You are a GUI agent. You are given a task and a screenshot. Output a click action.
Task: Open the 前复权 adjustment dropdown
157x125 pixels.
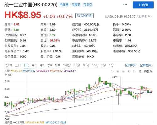coord(148,71)
